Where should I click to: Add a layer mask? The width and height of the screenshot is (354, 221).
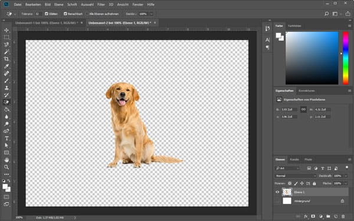point(313,216)
